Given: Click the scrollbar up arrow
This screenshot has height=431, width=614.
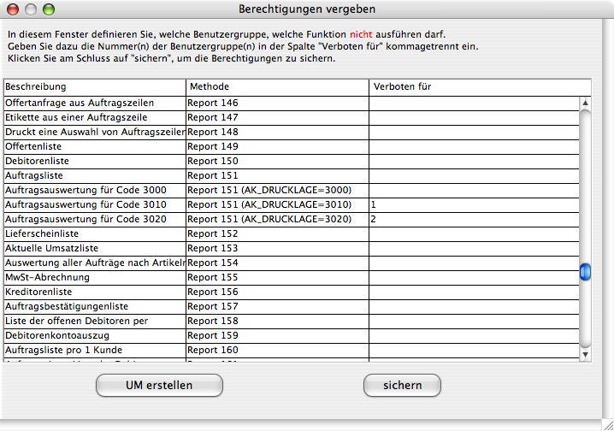Looking at the screenshot, I should click(585, 339).
